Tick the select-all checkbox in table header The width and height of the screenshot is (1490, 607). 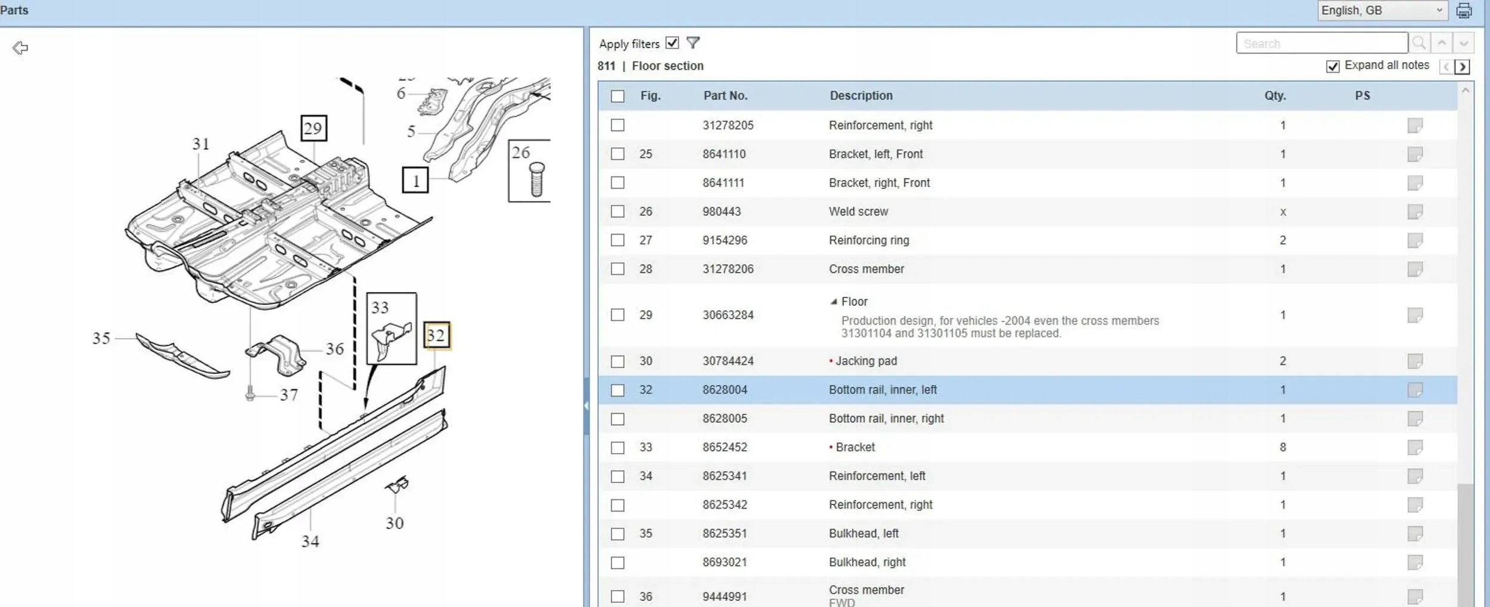coord(617,96)
